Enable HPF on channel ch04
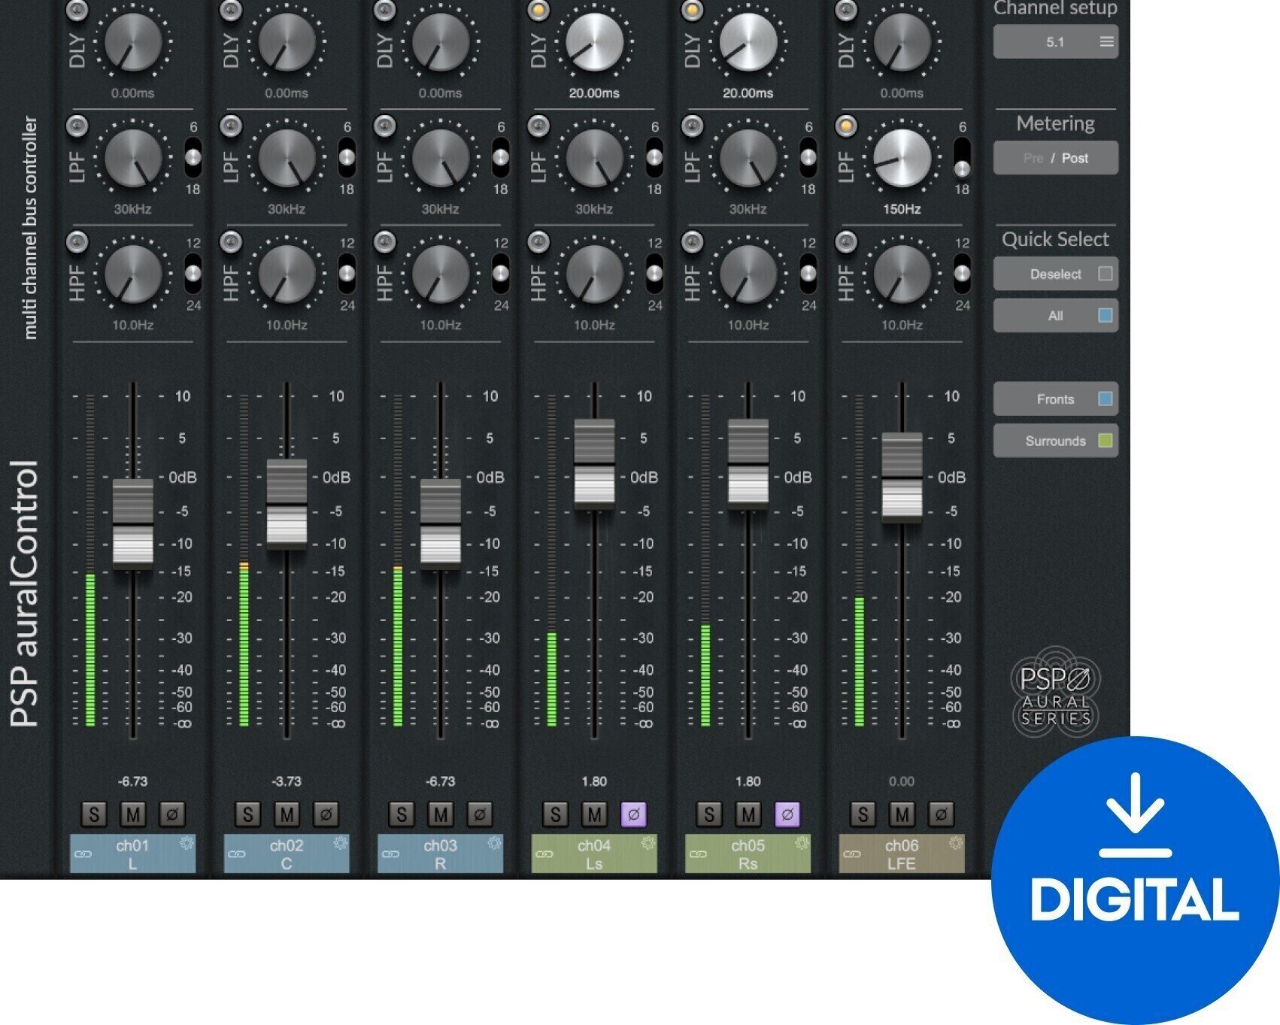 pos(538,241)
